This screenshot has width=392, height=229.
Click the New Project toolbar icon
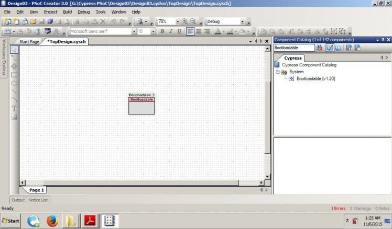click(x=8, y=21)
